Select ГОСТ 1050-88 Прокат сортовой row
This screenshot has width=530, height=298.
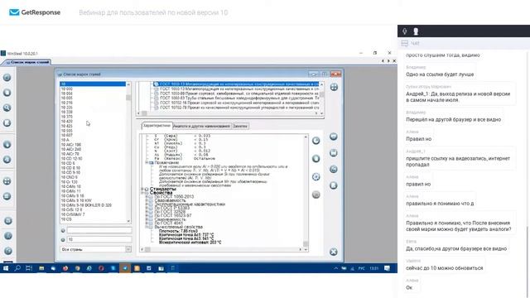pyautogui.click(x=238, y=94)
